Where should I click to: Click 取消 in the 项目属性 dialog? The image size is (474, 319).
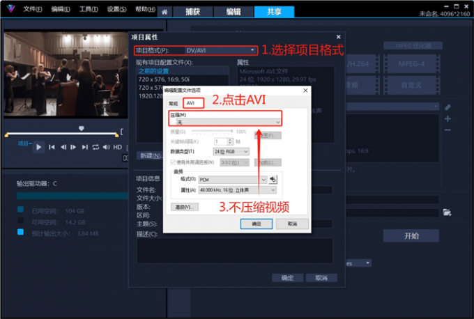321,278
